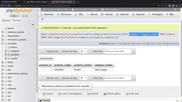182x102 pixels.
Task: Open a new browser tab
Action: 78,2
